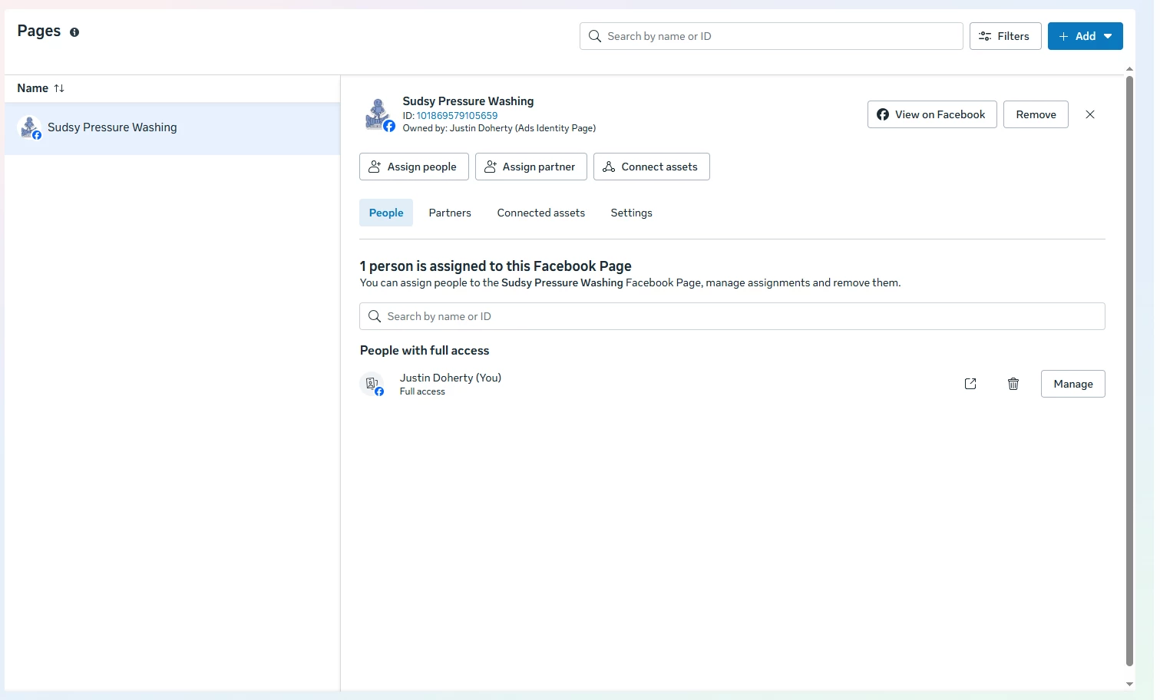
Task: Click the '1 person is assigned' heading
Action: [x=496, y=266]
